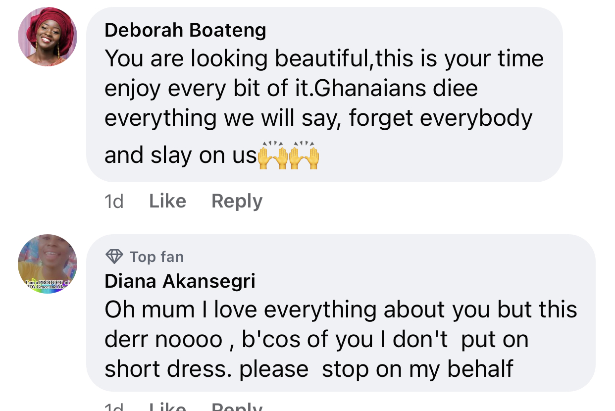Click the Diana Akansegri name link
This screenshot has height=411, width=615.
180,281
